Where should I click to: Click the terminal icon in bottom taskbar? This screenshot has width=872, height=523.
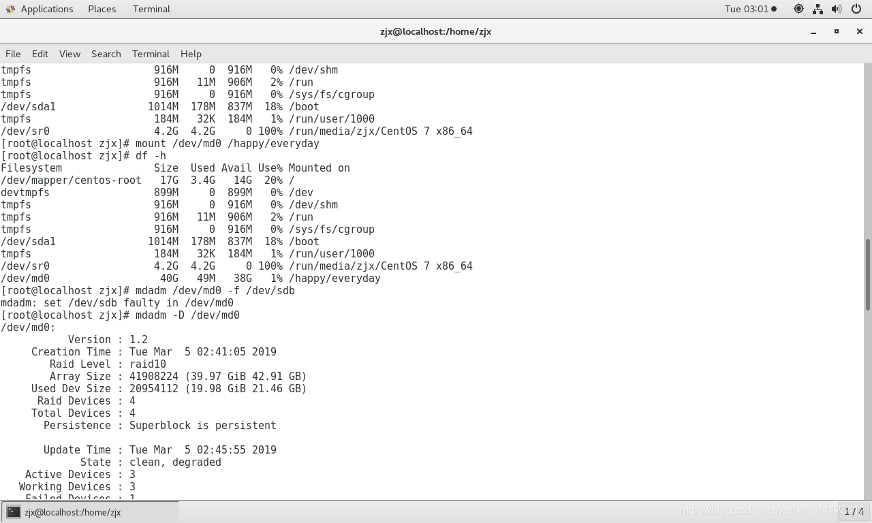(14, 512)
